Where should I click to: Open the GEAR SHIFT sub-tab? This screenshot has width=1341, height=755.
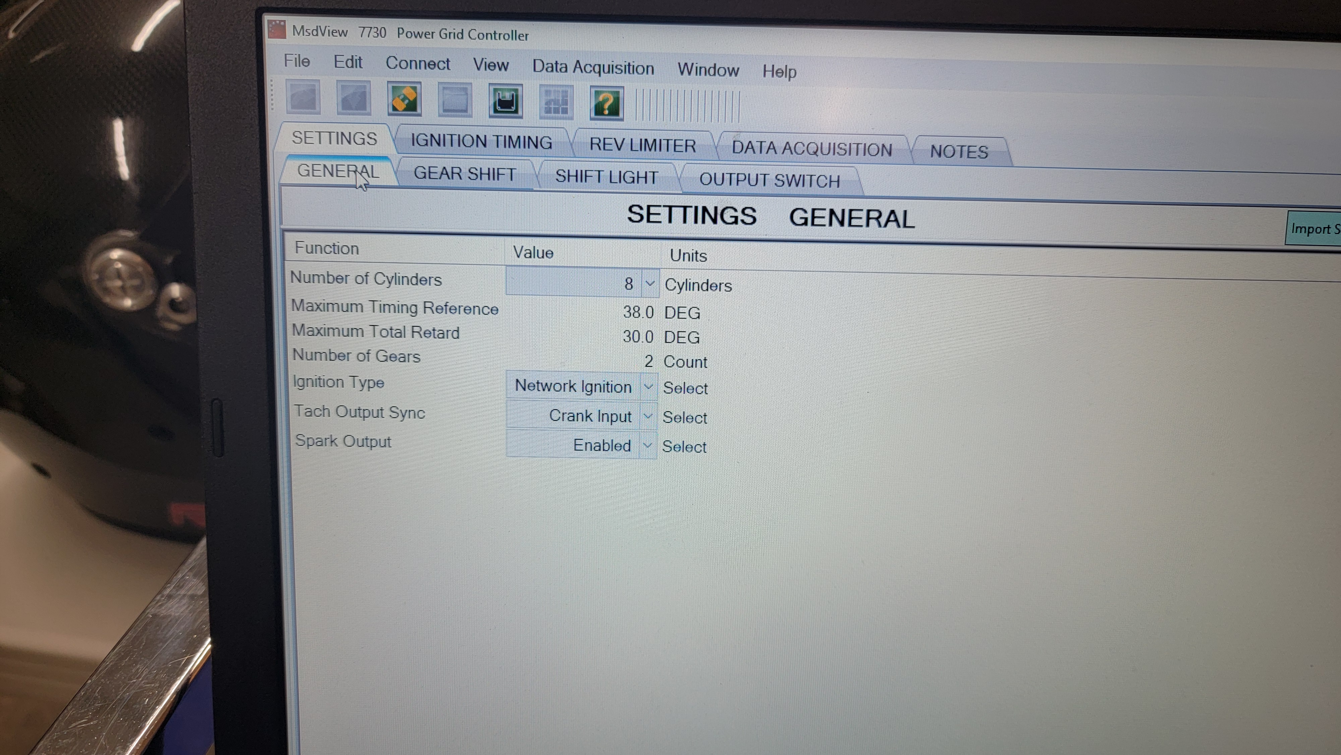(465, 174)
